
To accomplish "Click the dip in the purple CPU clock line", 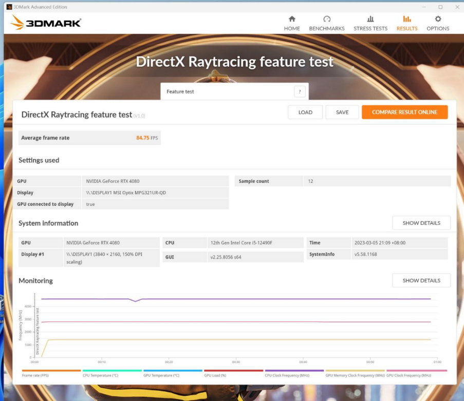I will point(136,301).
